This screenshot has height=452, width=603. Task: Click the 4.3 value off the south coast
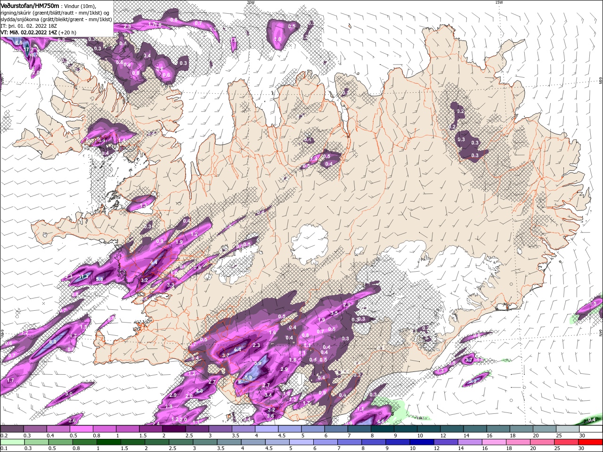pyautogui.click(x=199, y=391)
